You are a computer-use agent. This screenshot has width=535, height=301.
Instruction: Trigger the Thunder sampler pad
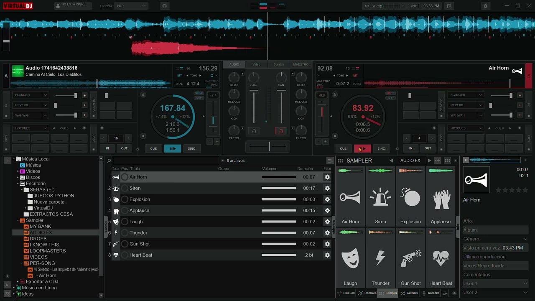(x=380, y=258)
